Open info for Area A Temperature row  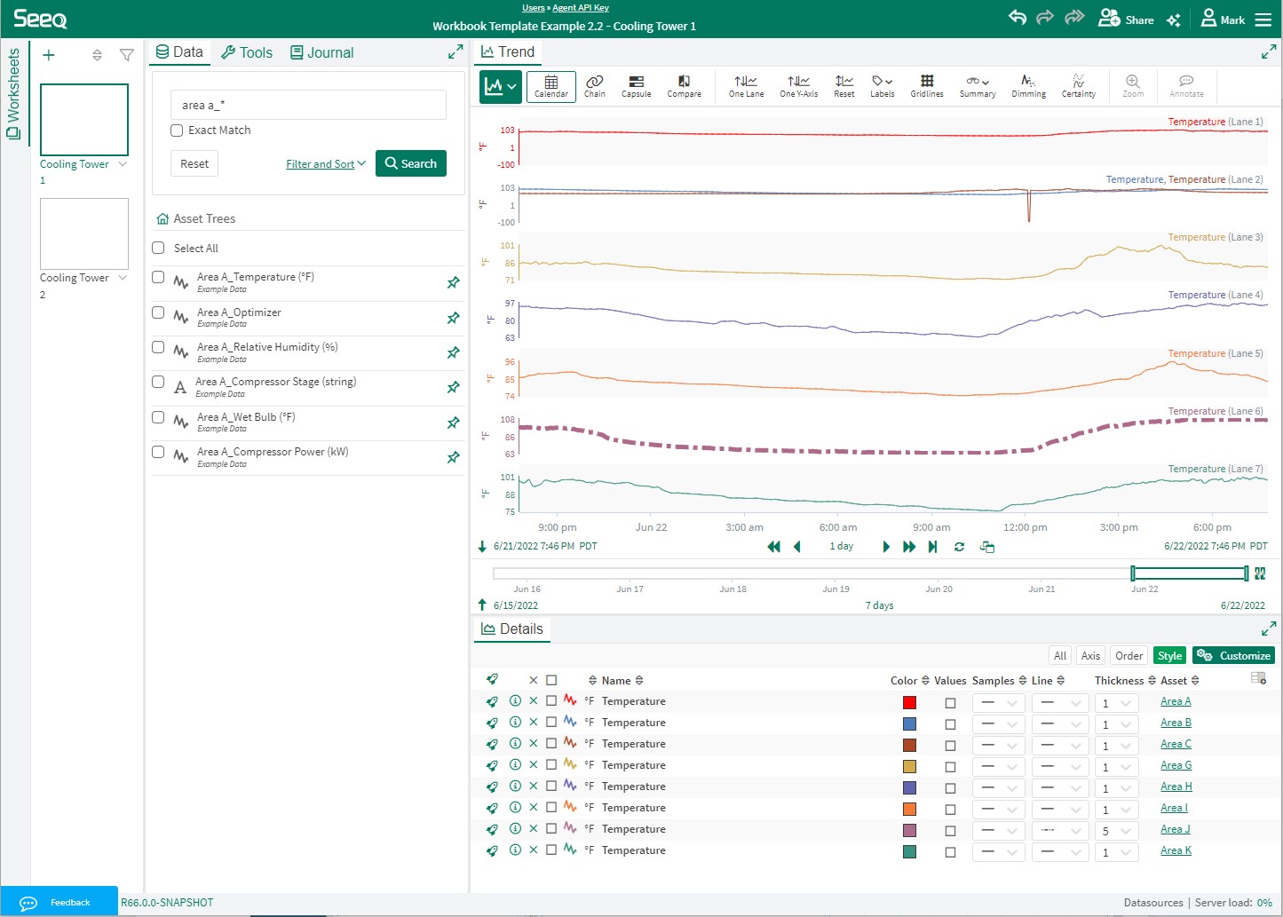click(x=515, y=701)
